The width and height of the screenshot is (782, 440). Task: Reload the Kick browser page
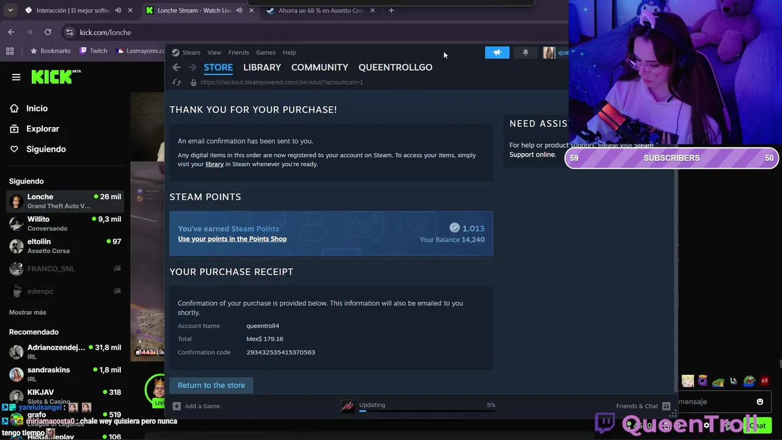(48, 32)
